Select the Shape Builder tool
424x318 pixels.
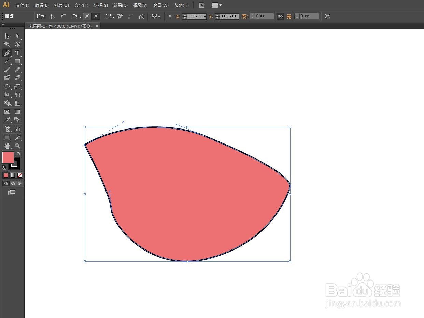[x=7, y=103]
